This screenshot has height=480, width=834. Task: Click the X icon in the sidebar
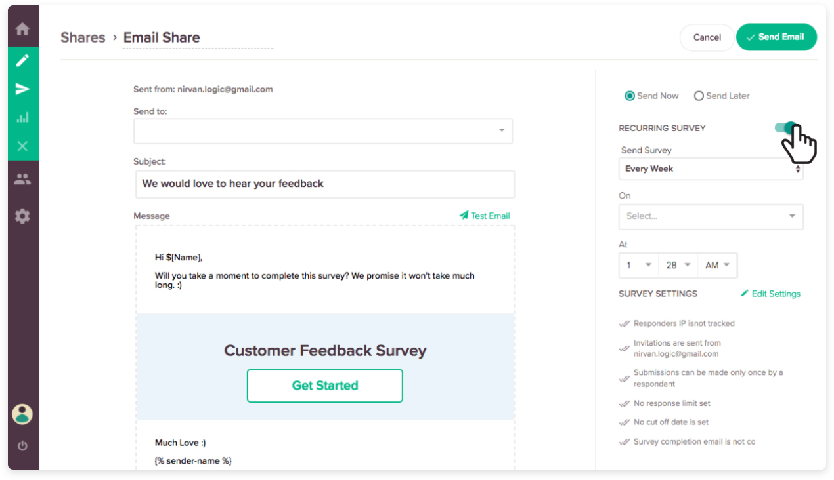tap(22, 146)
